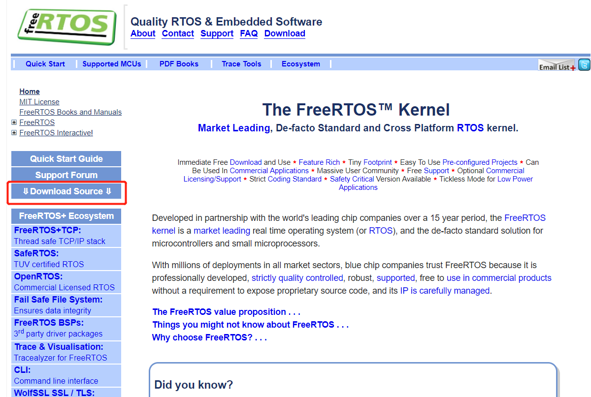591x397 pixels.
Task: Click the FreeRTOS+ Ecosystem header
Action: pyautogui.click(x=66, y=216)
